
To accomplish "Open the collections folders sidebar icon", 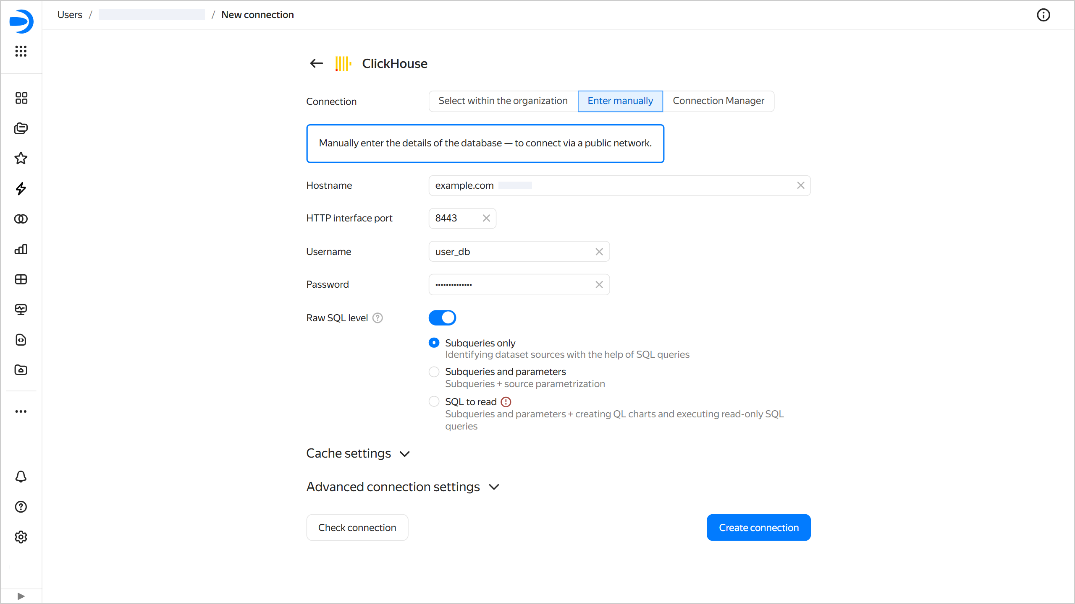I will [x=21, y=128].
